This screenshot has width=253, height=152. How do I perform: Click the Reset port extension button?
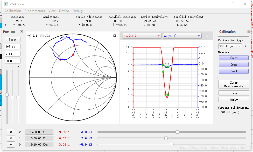(x=13, y=39)
